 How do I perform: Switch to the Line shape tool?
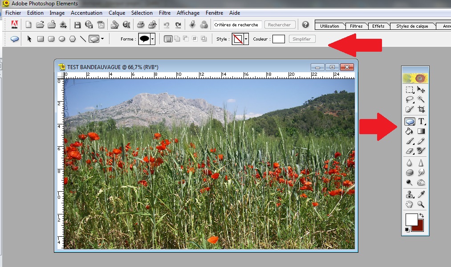[x=83, y=39]
